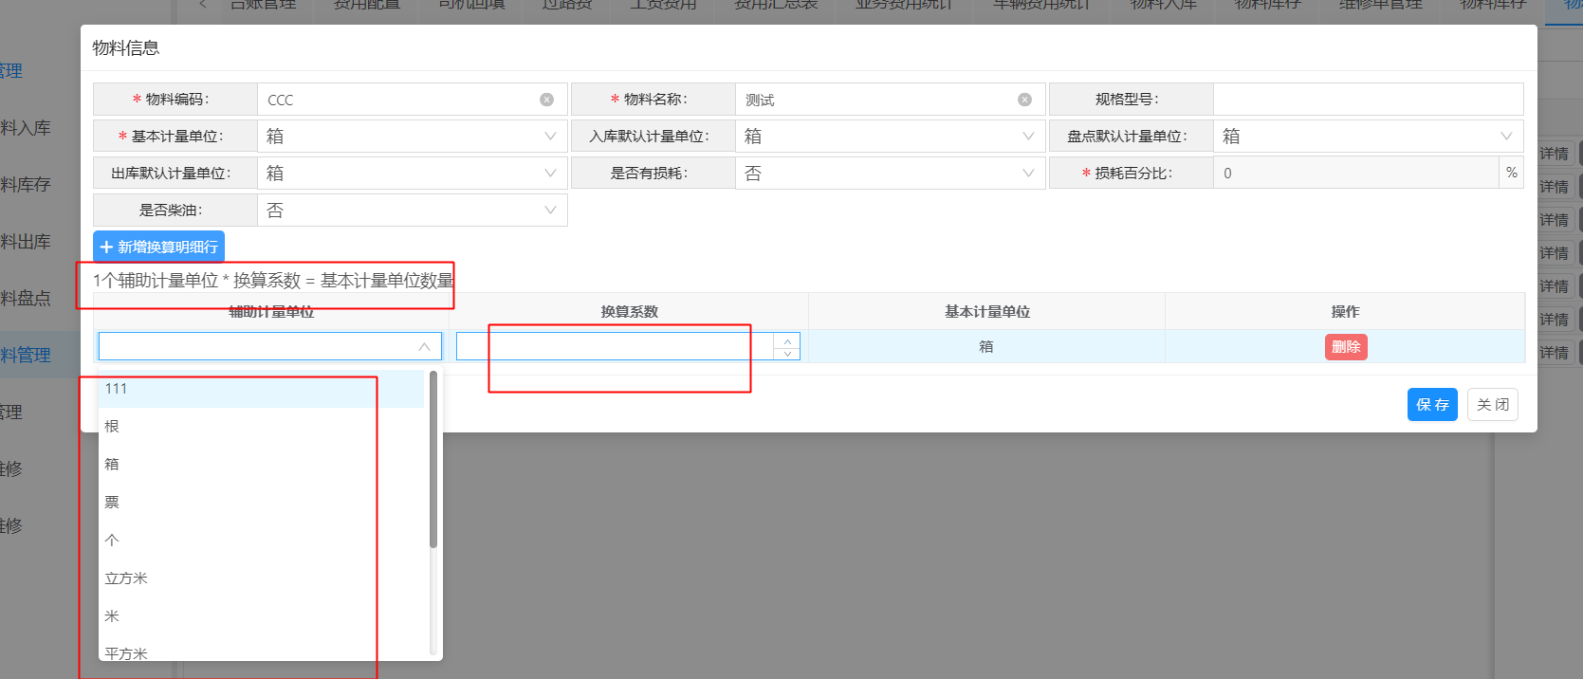This screenshot has width=1583, height=679.
Task: Click into the 规格型号 input field
Action: pyautogui.click(x=1368, y=100)
